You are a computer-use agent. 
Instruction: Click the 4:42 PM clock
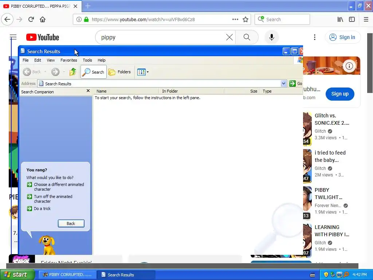point(360,275)
